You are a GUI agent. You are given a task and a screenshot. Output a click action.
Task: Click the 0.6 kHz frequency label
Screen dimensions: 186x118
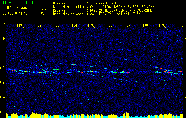(x=2, y=112)
